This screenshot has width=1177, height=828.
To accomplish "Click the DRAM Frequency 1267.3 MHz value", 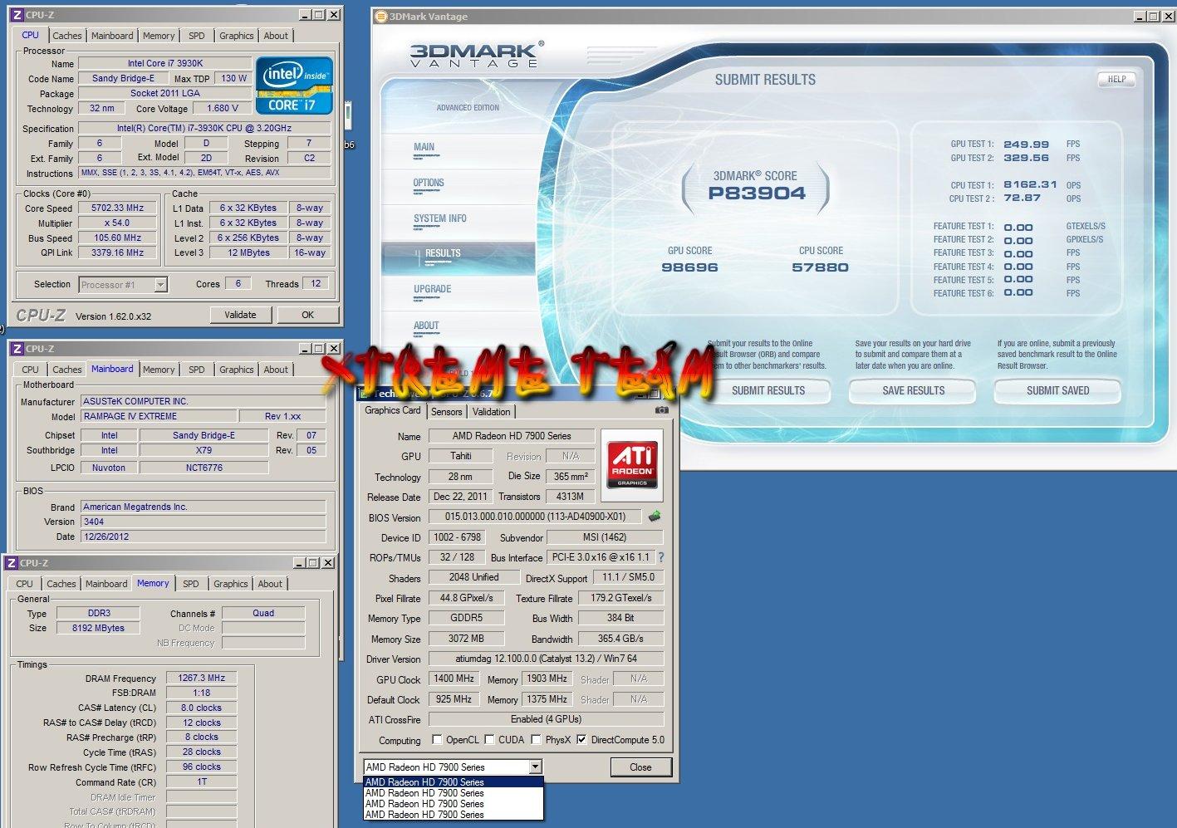I will (x=201, y=678).
